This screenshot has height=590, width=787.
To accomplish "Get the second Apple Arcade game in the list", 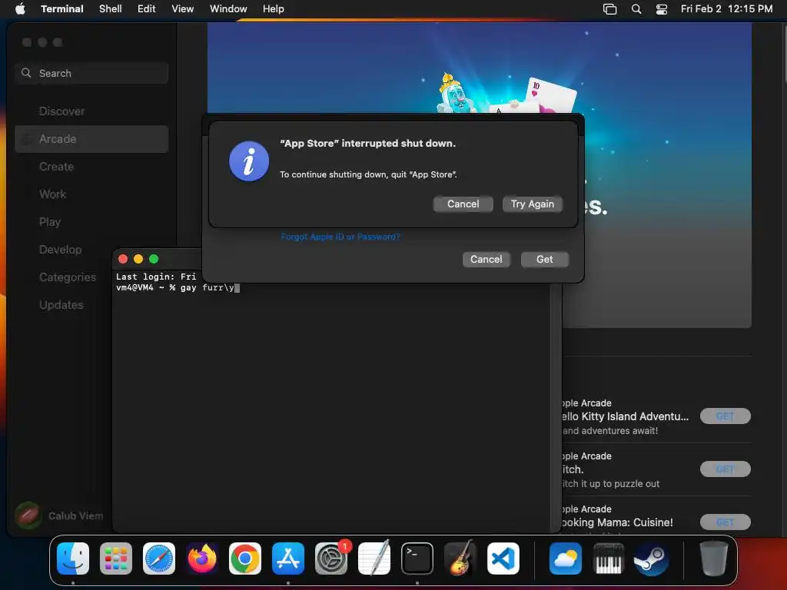I will [x=725, y=469].
